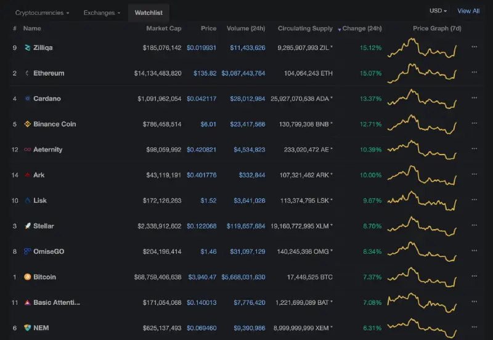Sort by Circulating Supply column header

(305, 28)
